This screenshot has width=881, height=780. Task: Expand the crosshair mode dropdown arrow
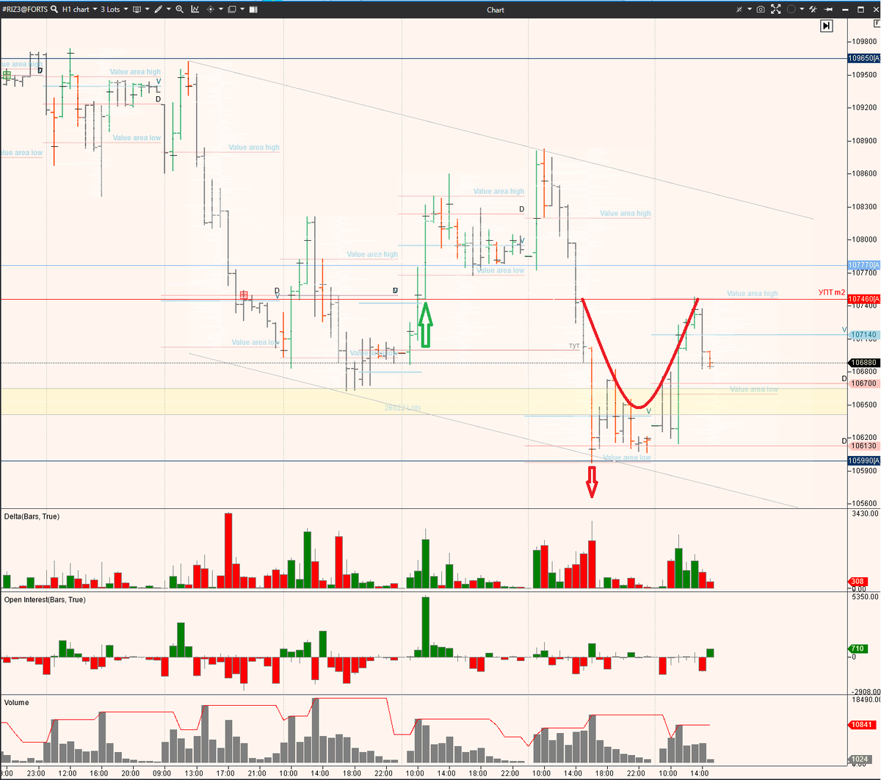(221, 10)
